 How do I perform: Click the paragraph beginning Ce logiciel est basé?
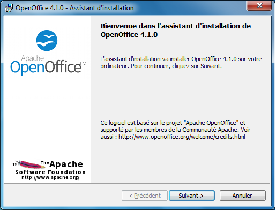point(175,130)
